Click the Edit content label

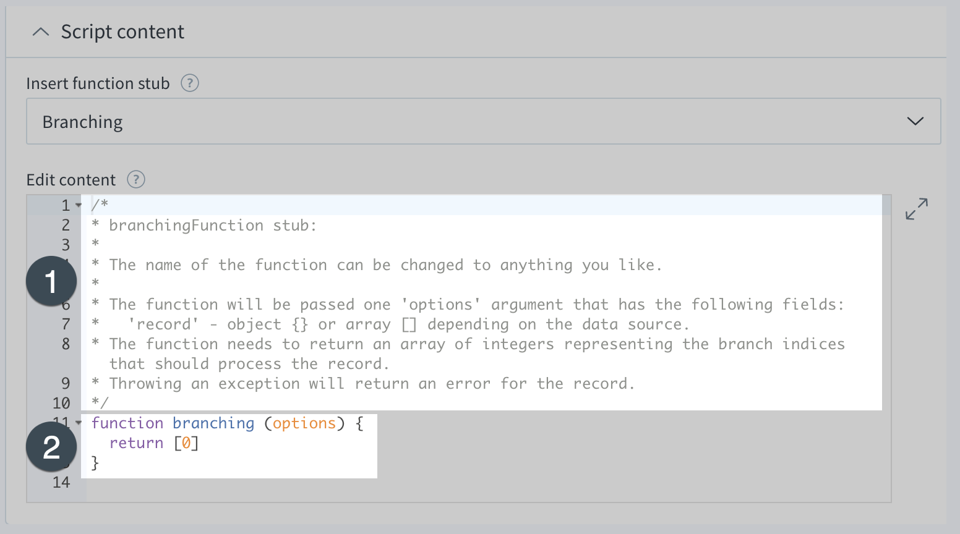click(71, 179)
